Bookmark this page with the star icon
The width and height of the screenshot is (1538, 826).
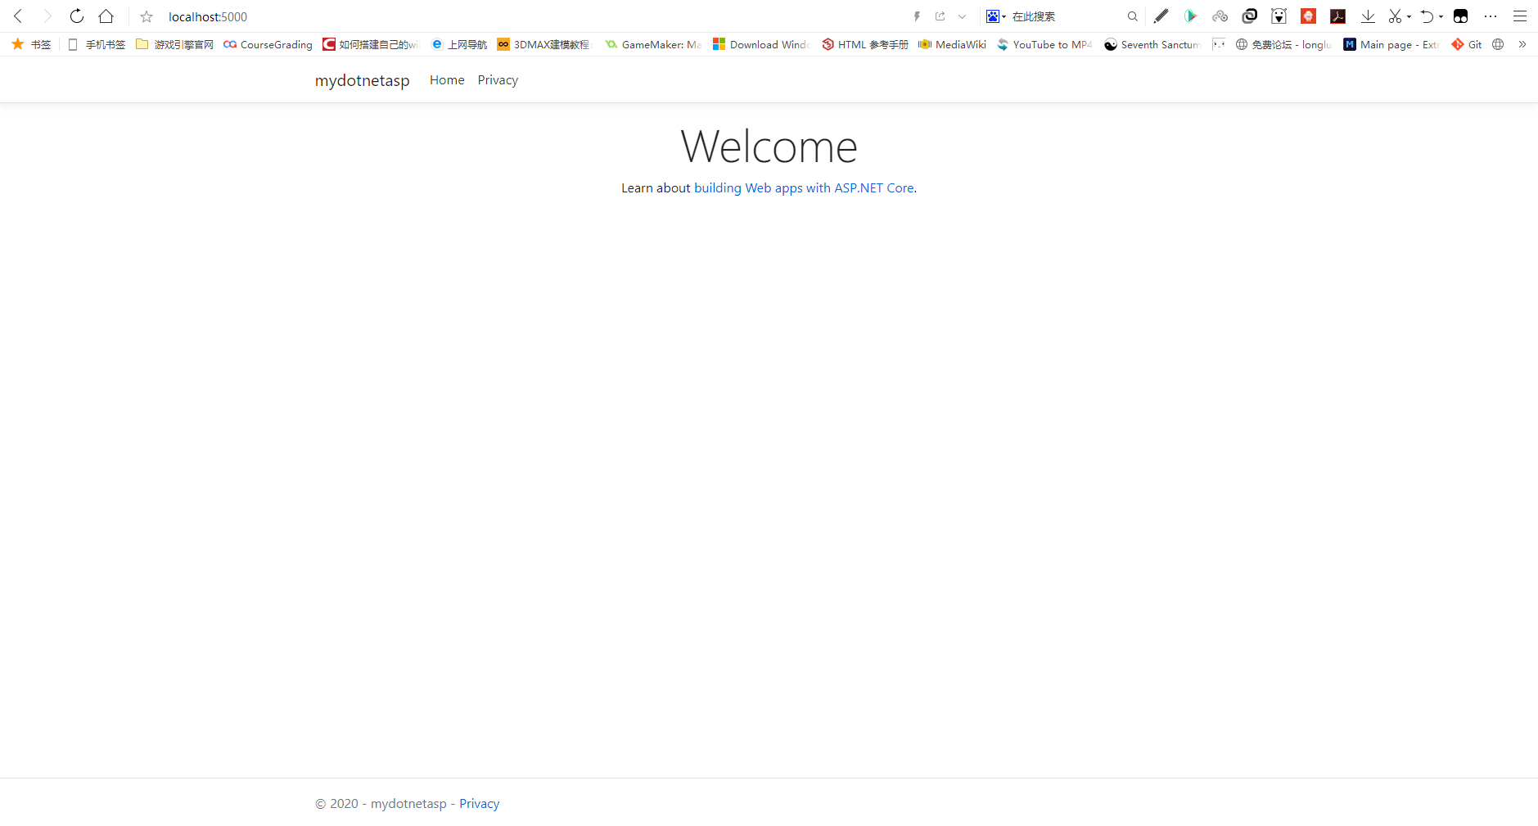[147, 16]
